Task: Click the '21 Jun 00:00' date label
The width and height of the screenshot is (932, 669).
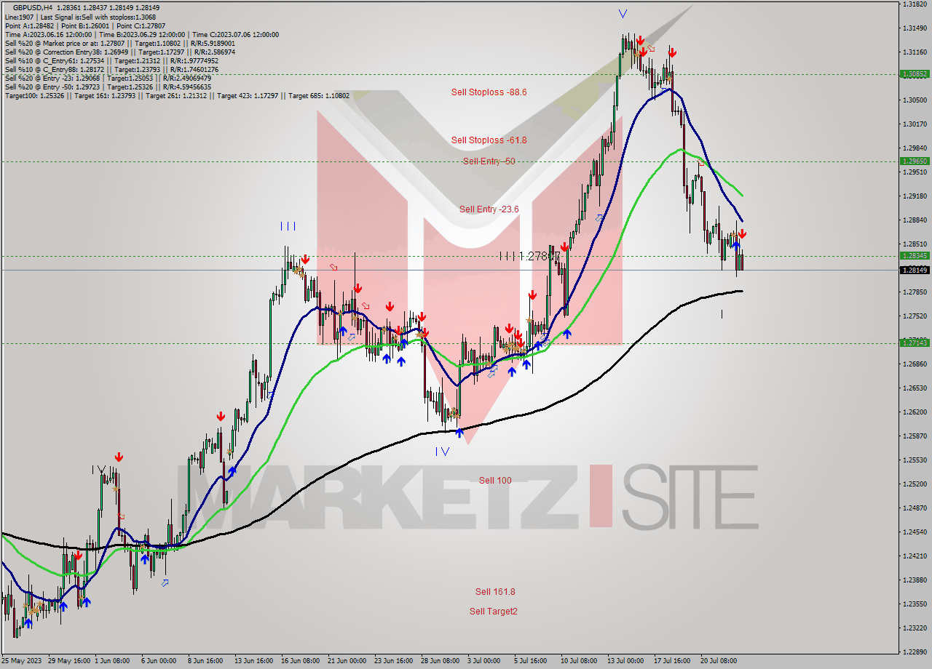Action: coord(347,662)
